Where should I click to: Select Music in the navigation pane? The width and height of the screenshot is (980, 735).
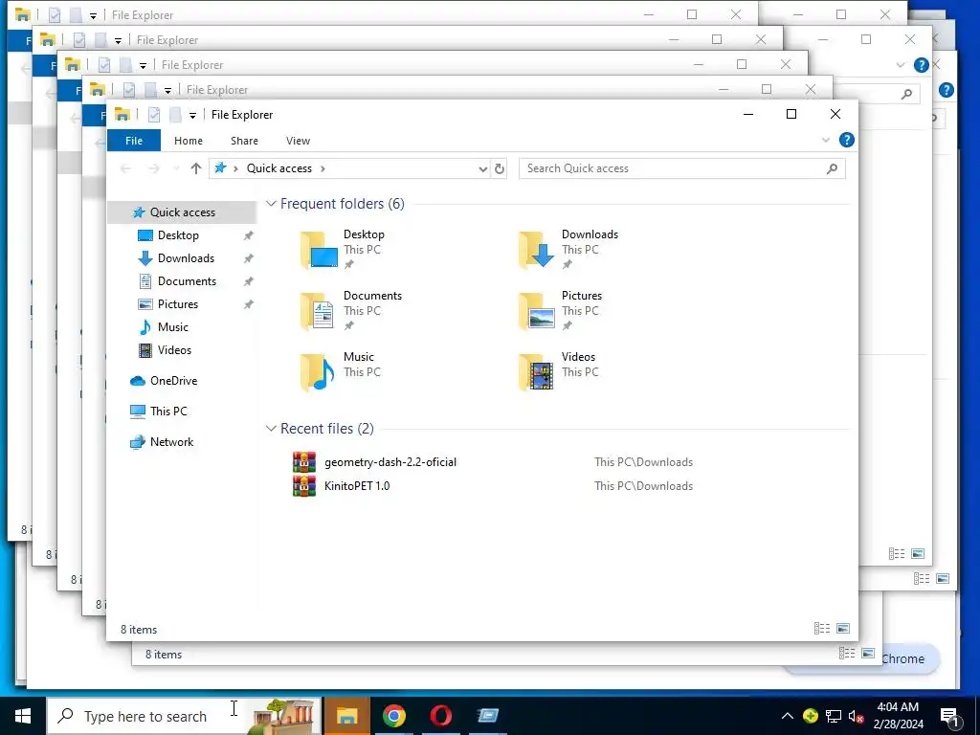click(x=172, y=327)
